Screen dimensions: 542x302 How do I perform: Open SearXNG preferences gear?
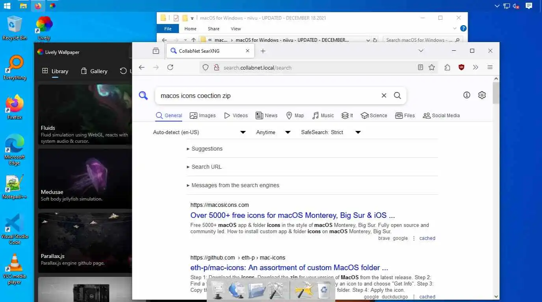482,95
